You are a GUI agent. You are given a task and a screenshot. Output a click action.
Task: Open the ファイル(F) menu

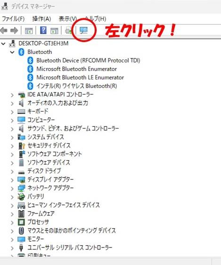13,19
